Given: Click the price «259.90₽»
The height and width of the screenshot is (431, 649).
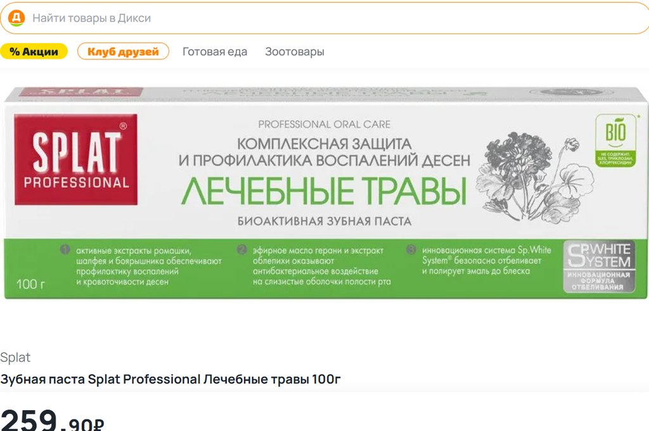Looking at the screenshot, I should [x=52, y=420].
